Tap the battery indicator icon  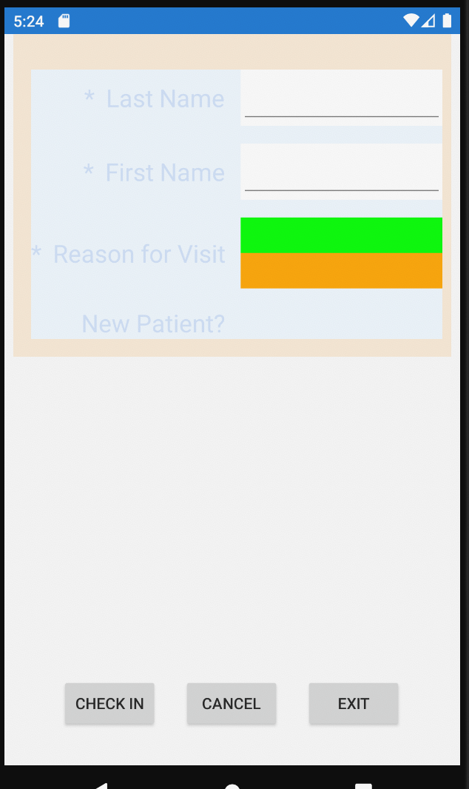445,21
